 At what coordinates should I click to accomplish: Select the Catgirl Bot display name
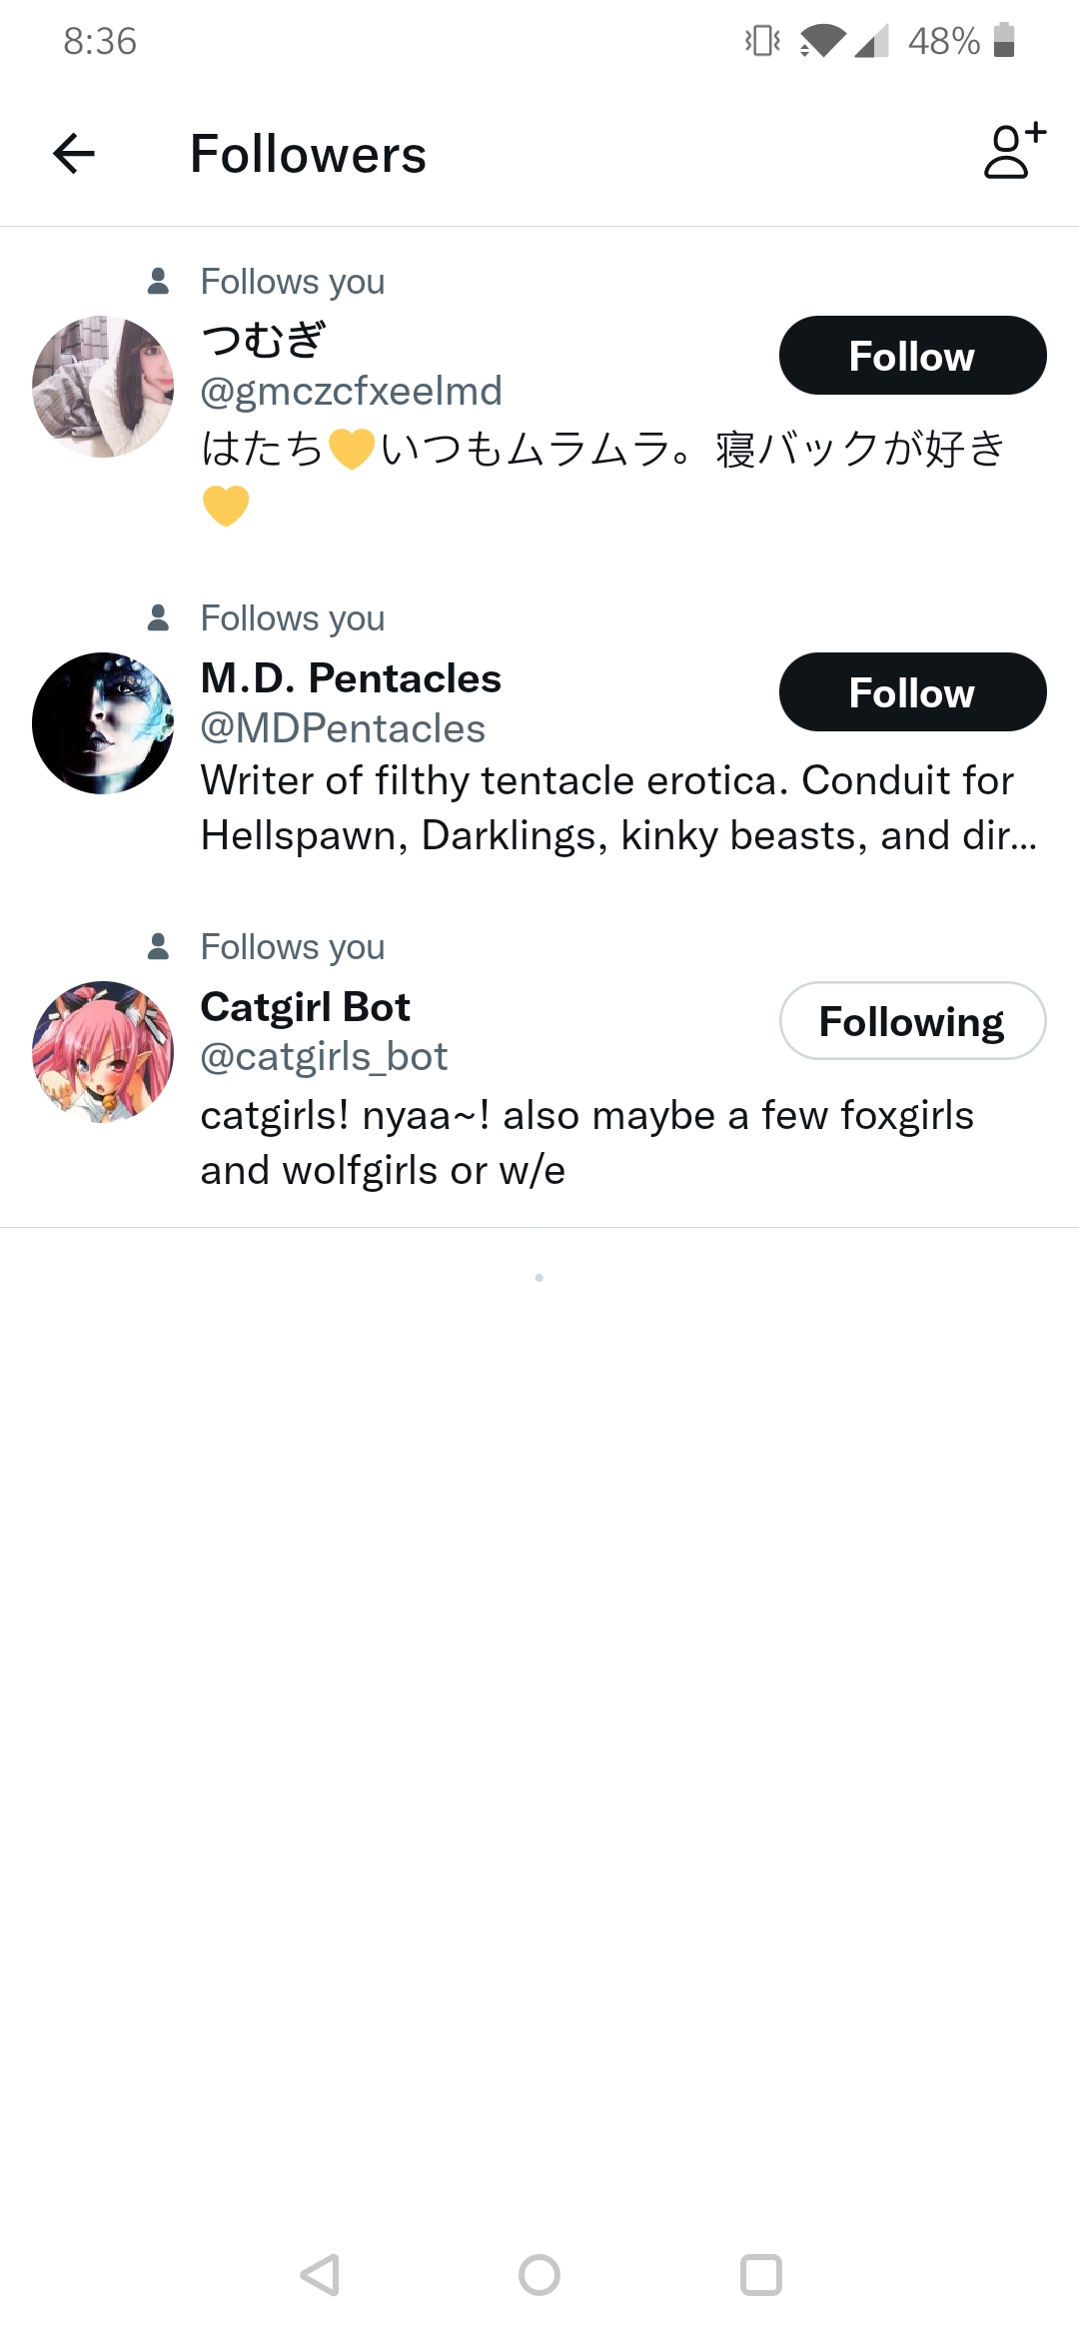[306, 1007]
